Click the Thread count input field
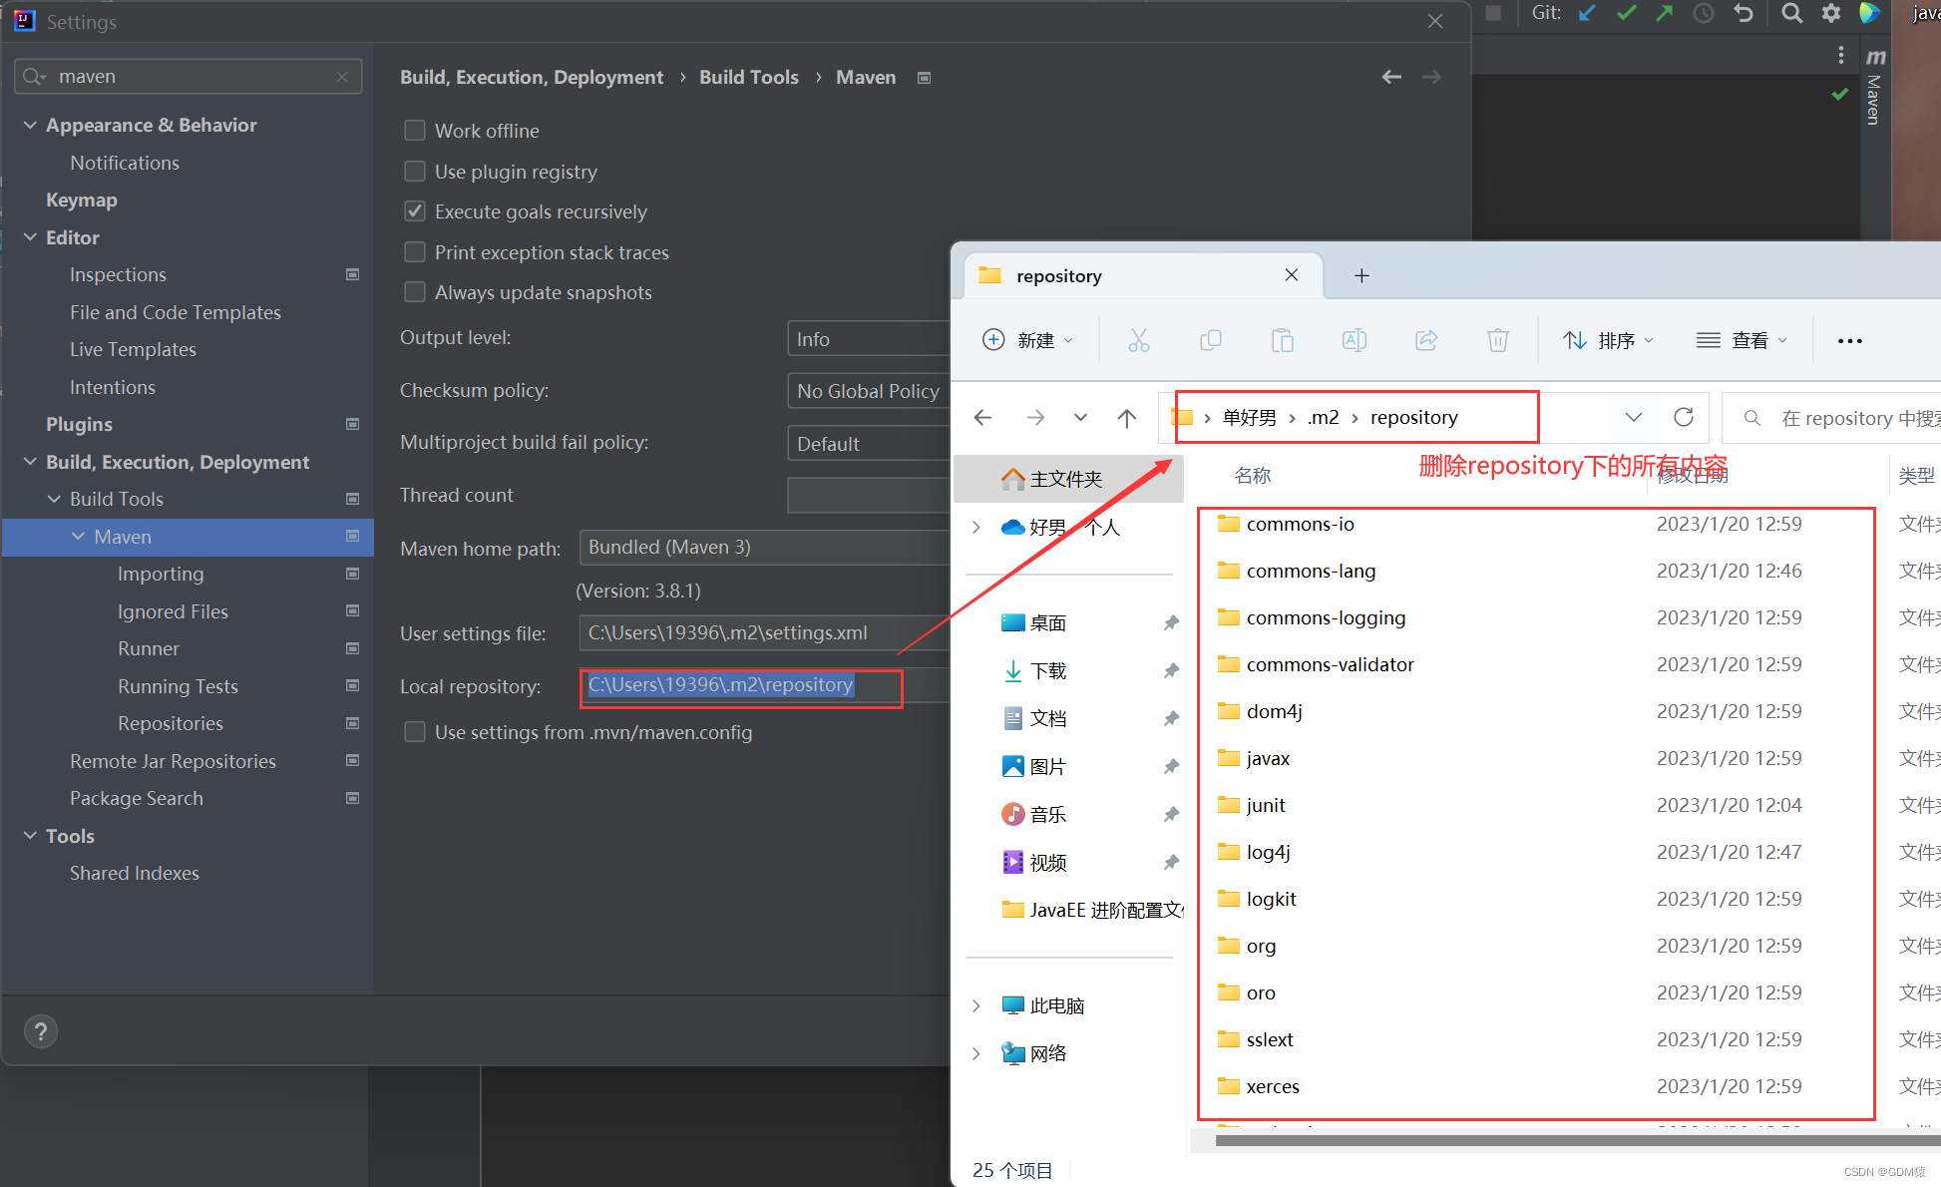Screen dimensions: 1941x1187 (868, 495)
